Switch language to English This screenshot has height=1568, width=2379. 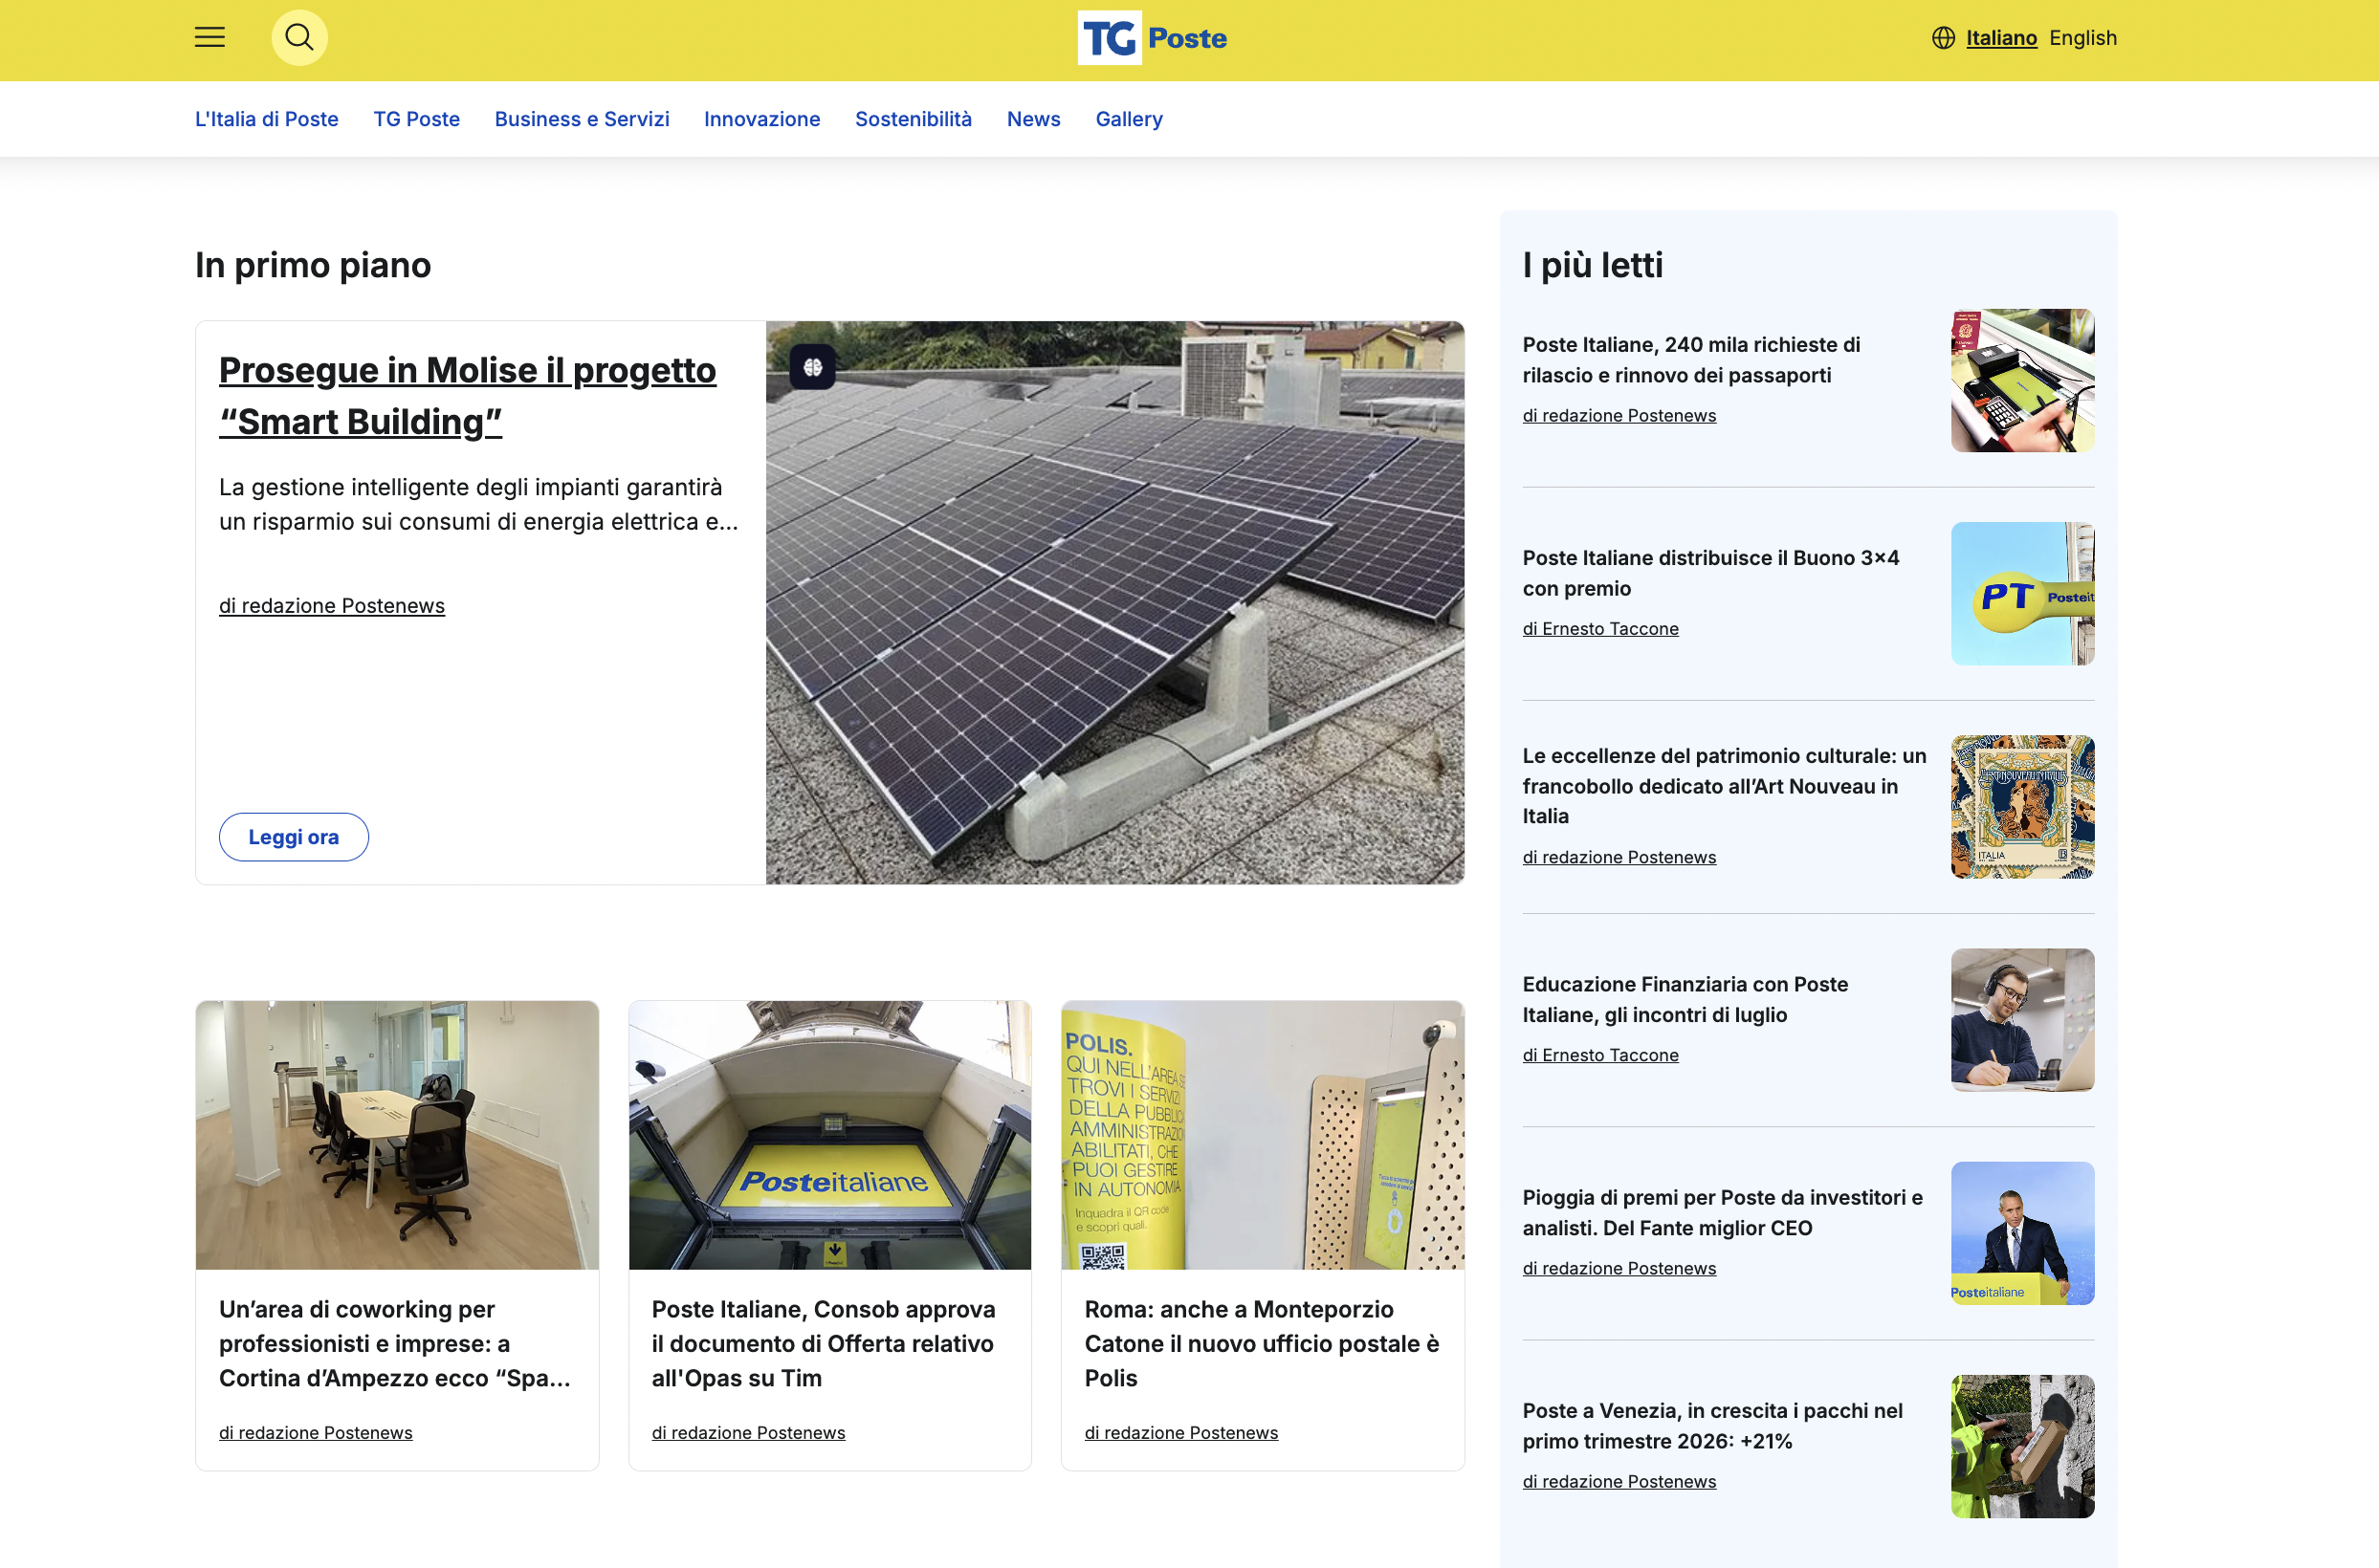tap(2082, 38)
